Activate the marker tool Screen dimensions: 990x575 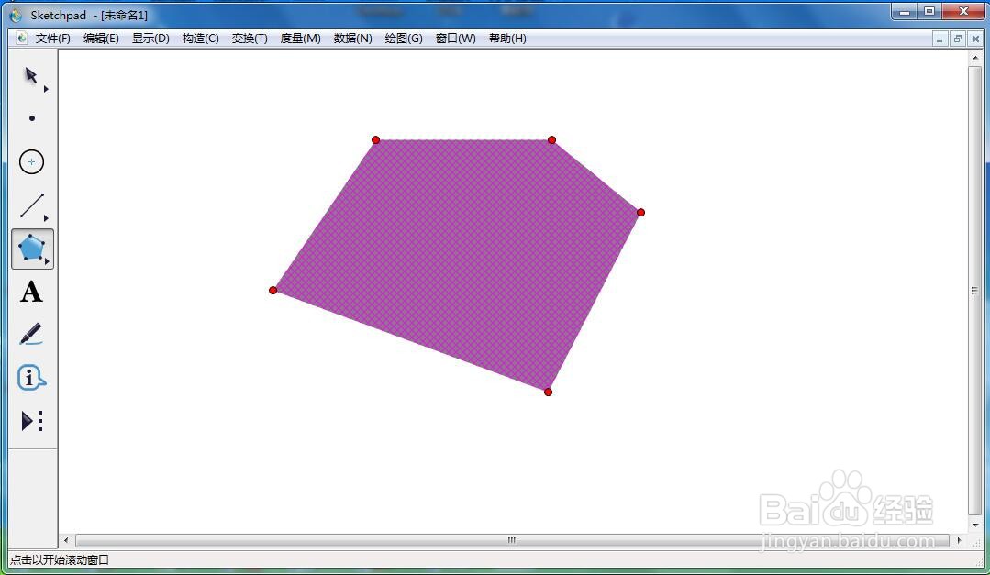[x=30, y=334]
